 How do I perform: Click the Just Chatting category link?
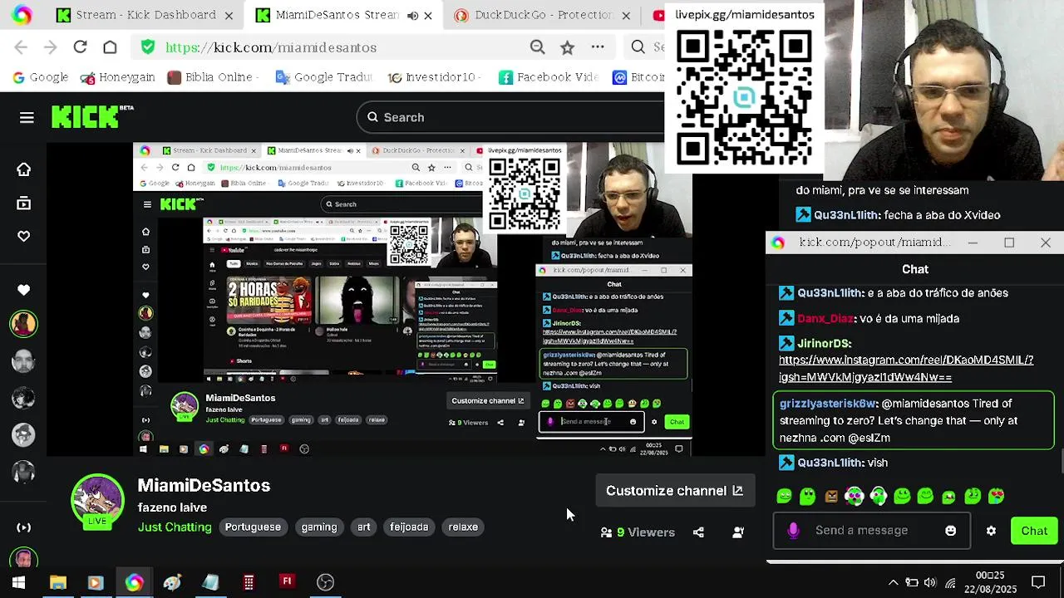pyautogui.click(x=175, y=527)
